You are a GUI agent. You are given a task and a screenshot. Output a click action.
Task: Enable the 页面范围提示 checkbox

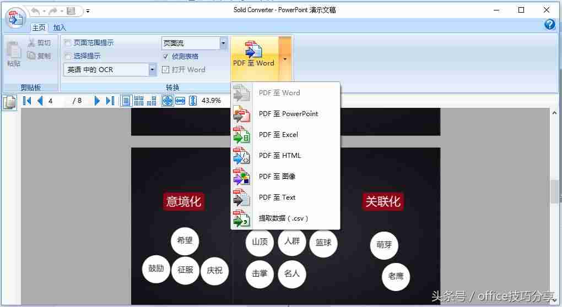(67, 42)
